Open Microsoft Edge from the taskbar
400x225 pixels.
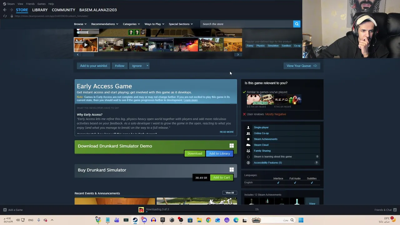pos(236,220)
